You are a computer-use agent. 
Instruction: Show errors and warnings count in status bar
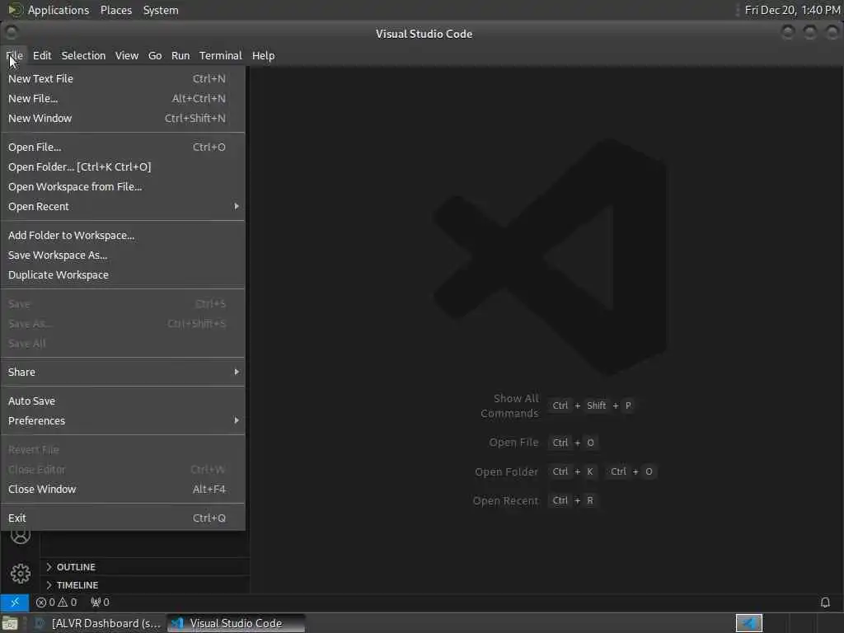(57, 603)
